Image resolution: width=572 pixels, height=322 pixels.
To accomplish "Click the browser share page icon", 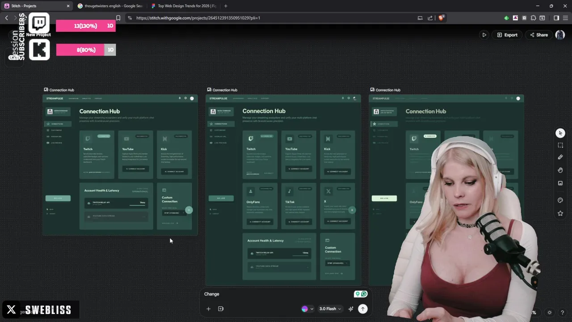I will (x=430, y=18).
